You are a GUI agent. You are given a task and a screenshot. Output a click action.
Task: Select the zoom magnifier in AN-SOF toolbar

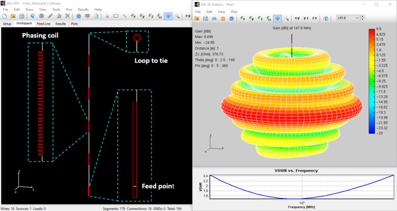(177, 16)
